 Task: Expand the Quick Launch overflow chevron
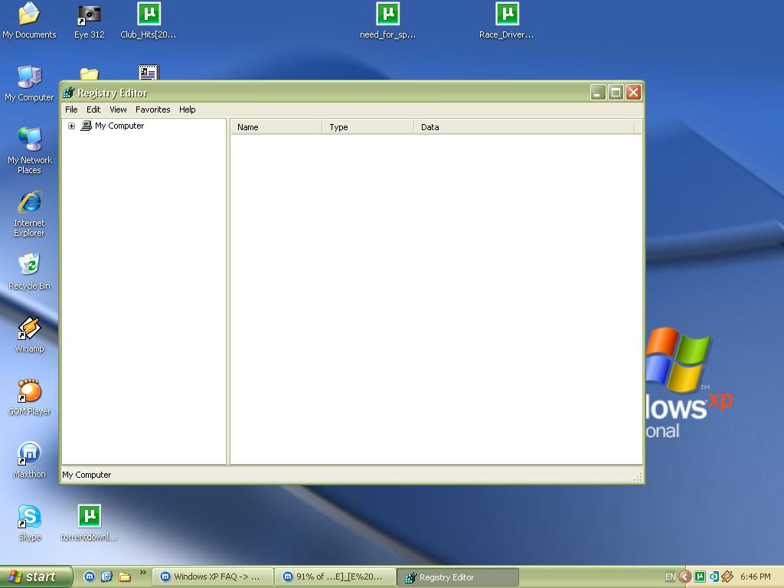142,573
